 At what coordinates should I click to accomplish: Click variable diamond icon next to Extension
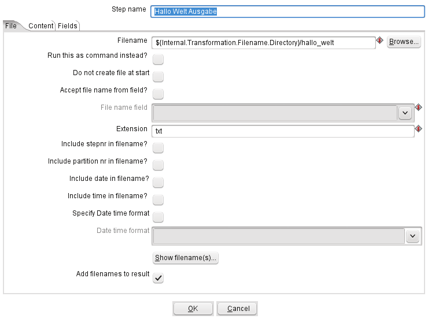(x=418, y=128)
